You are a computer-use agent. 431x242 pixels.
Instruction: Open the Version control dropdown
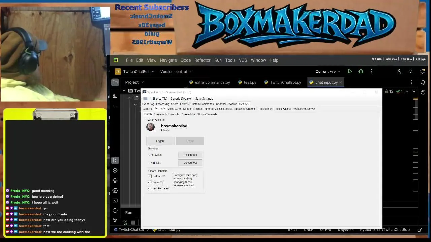coord(176,71)
